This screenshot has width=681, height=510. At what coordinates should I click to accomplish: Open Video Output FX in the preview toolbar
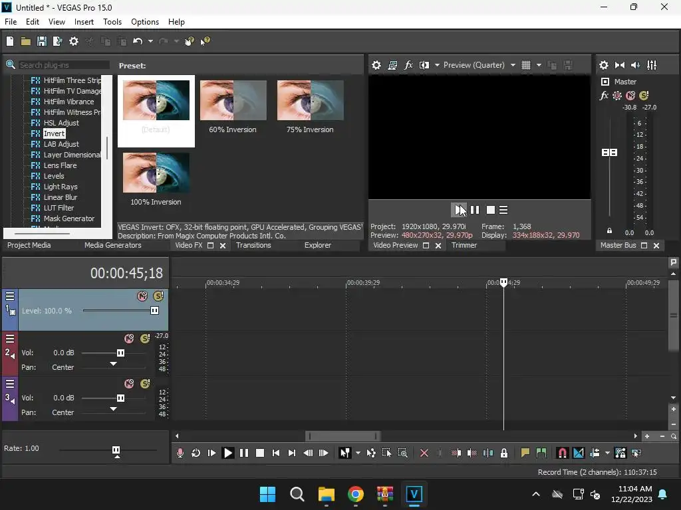pyautogui.click(x=408, y=65)
